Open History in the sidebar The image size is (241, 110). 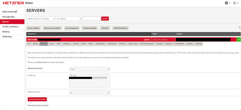(x=6, y=32)
